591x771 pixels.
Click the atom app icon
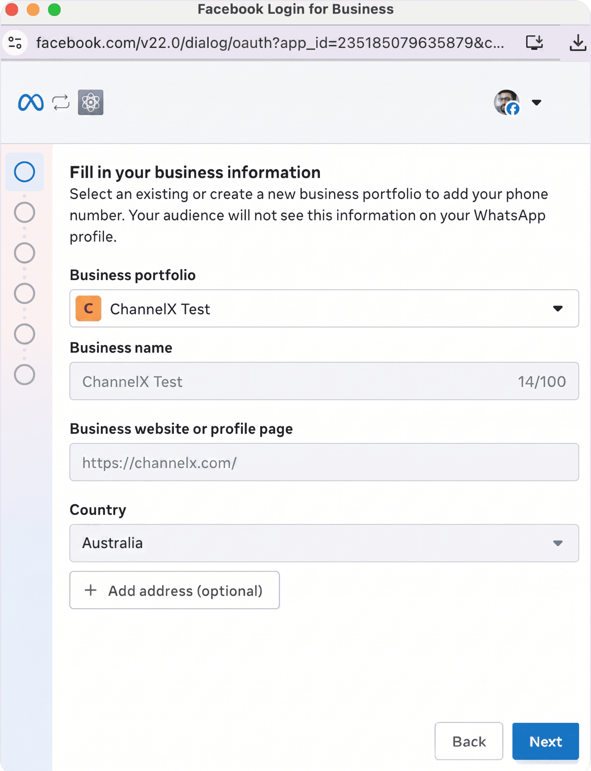pos(91,102)
